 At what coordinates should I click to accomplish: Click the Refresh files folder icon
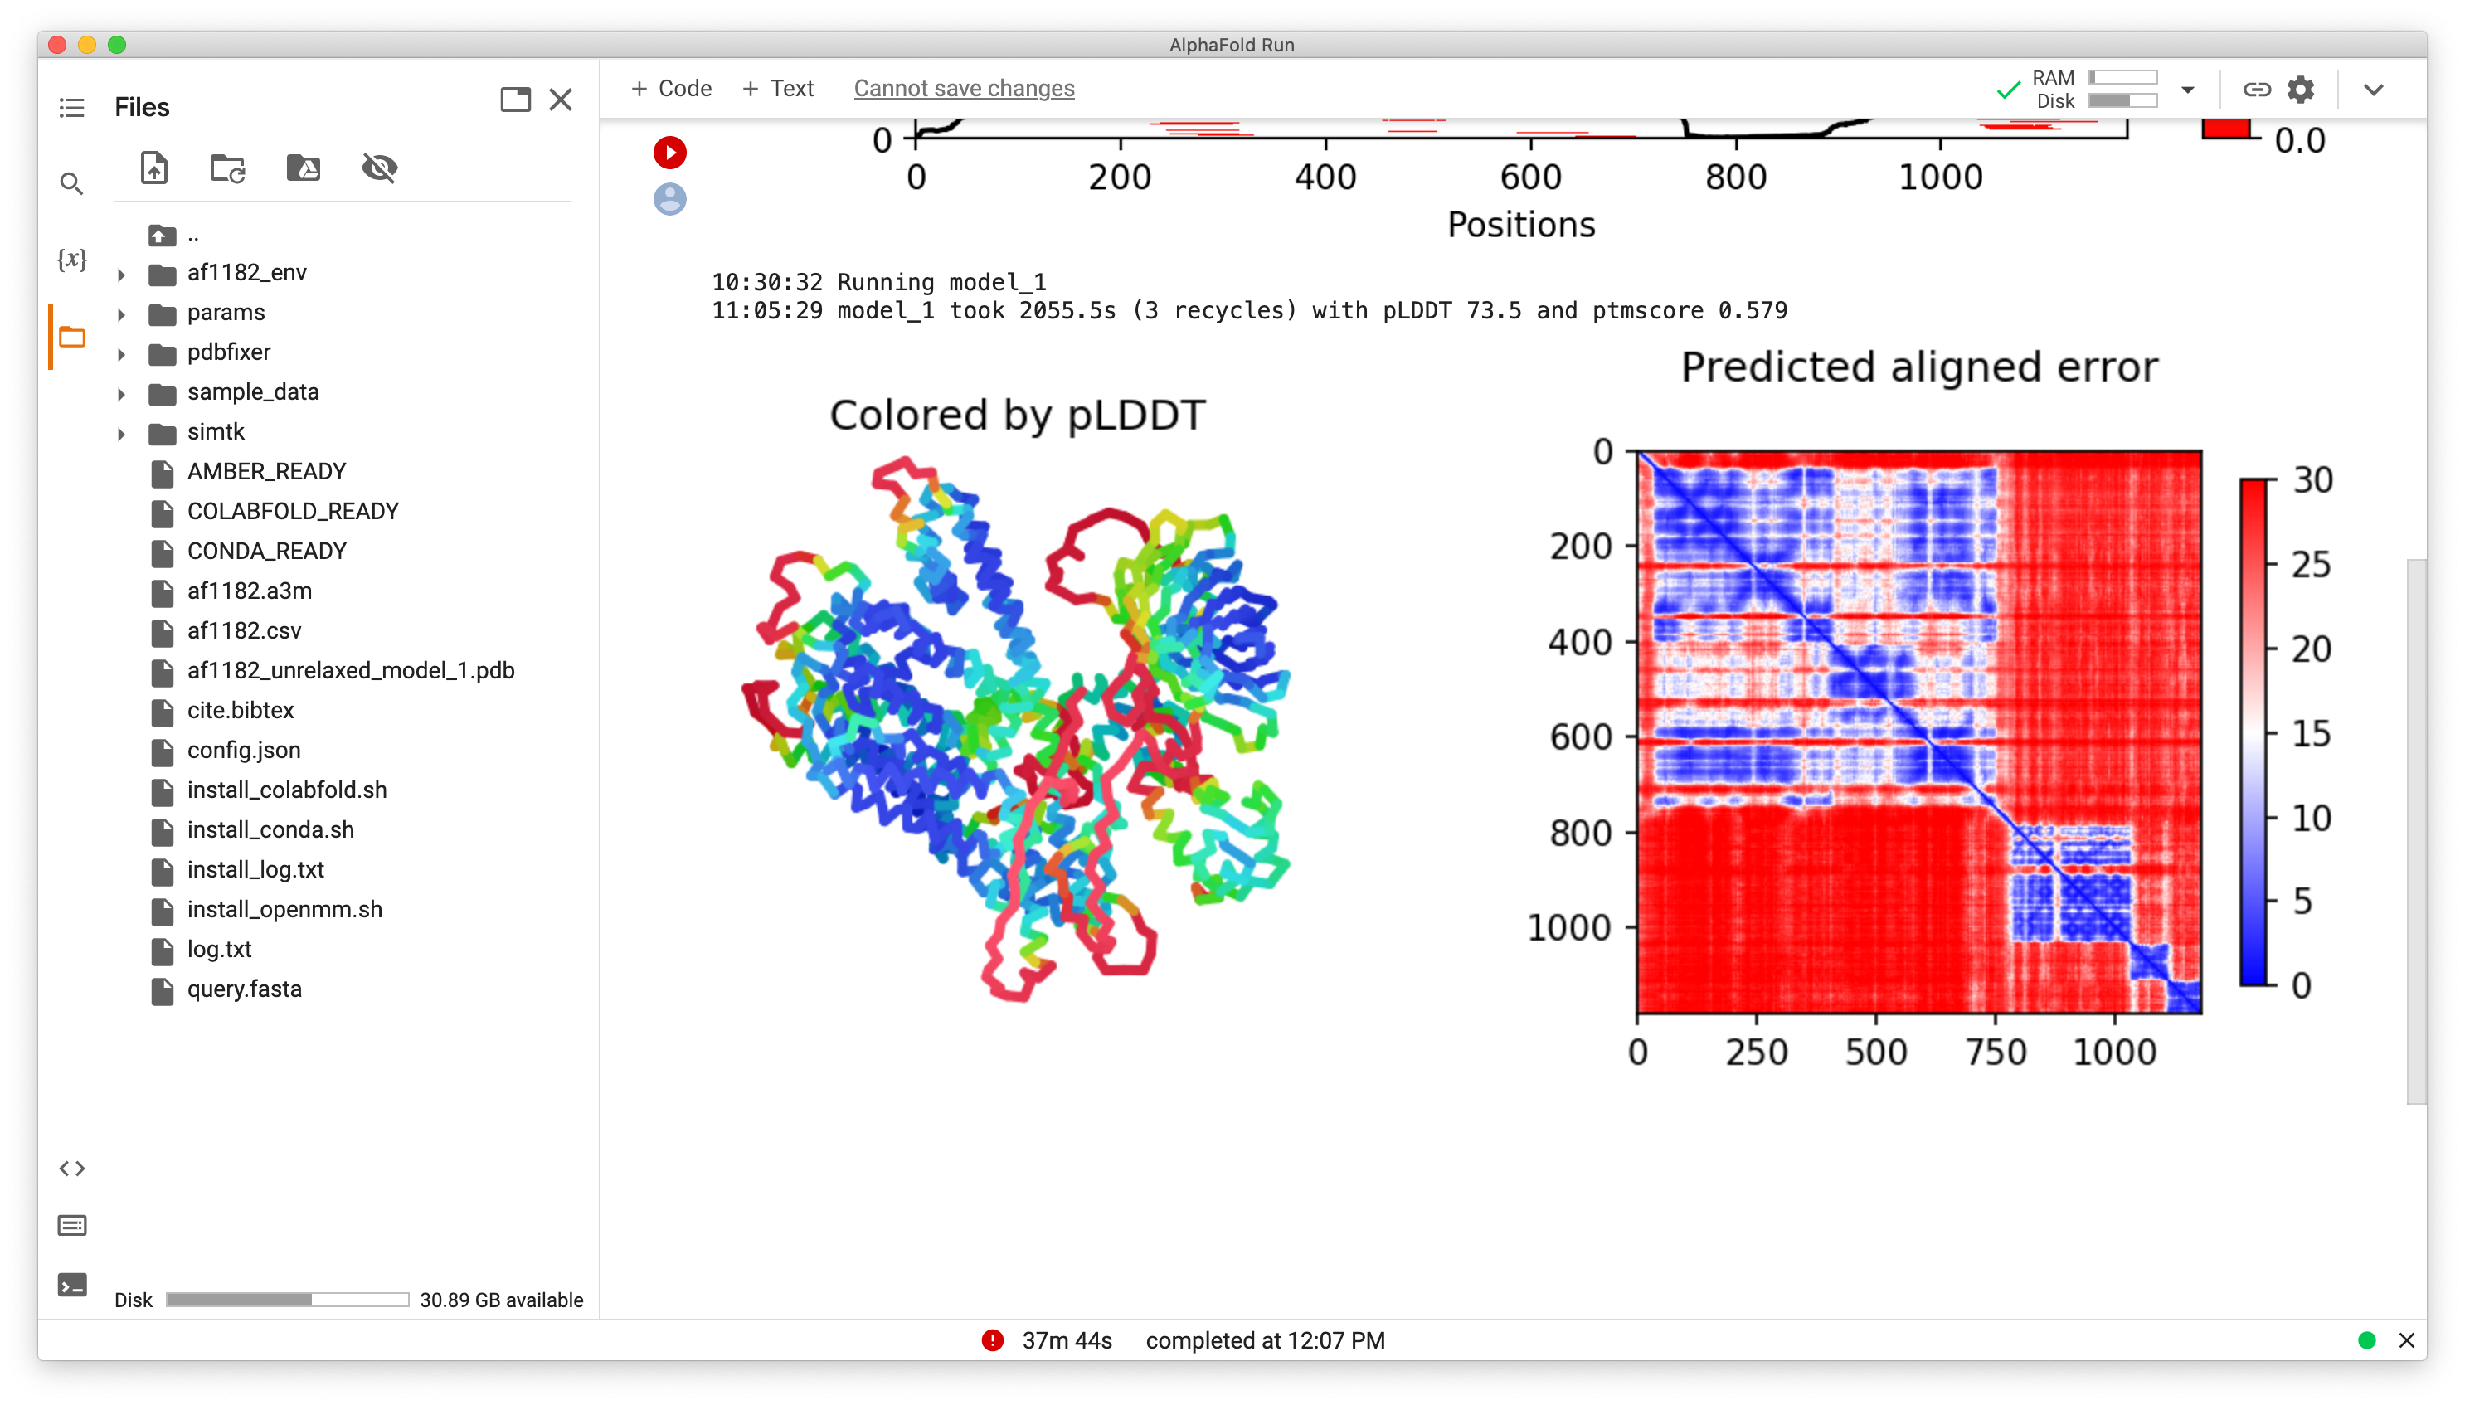(228, 168)
